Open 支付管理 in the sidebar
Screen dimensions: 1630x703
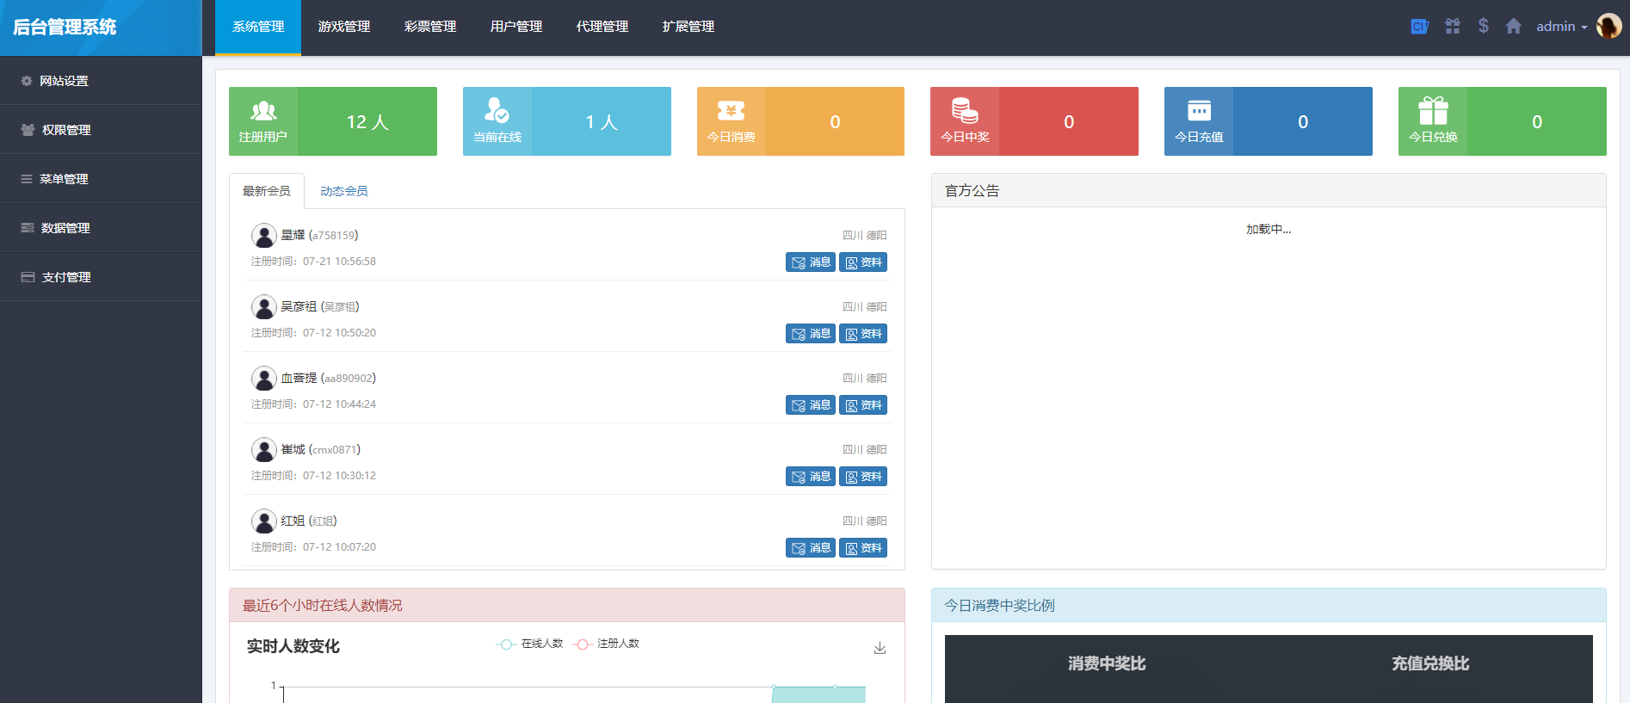coord(66,277)
